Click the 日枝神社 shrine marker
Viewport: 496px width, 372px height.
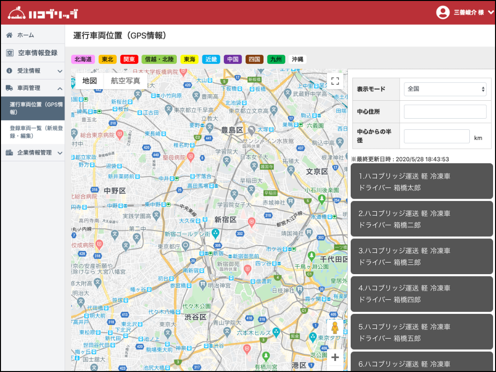click(299, 289)
